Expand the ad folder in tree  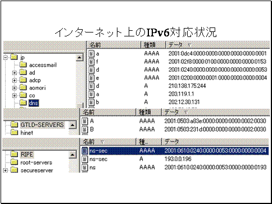click(15, 73)
